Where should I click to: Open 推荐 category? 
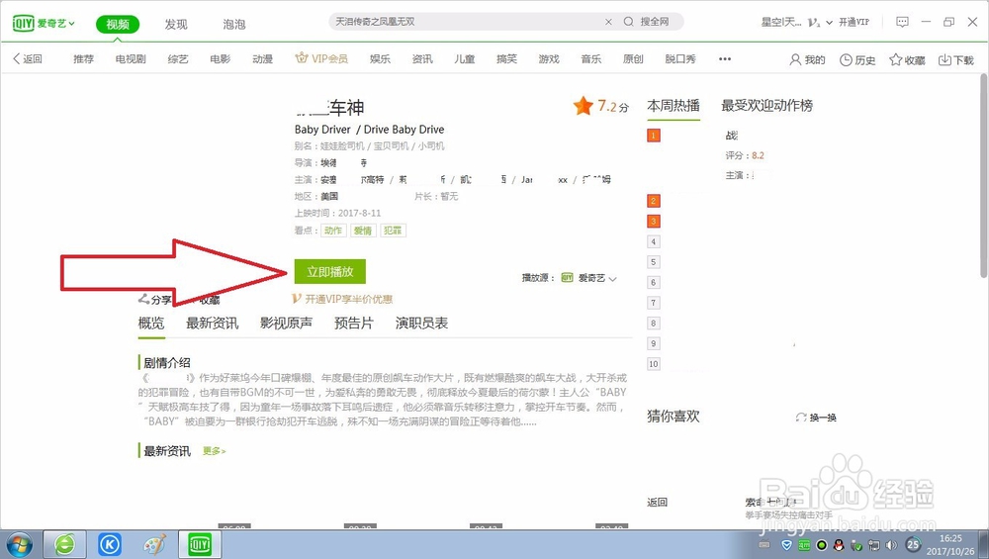[83, 58]
